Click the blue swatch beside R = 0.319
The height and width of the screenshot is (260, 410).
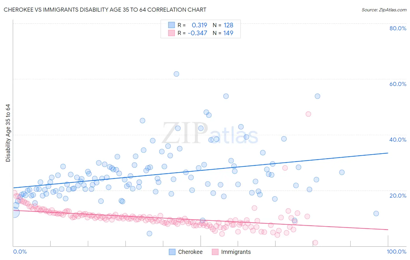tap(171, 25)
